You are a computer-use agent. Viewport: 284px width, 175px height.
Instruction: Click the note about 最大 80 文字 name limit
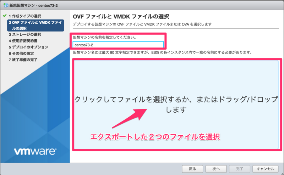coord(163,53)
